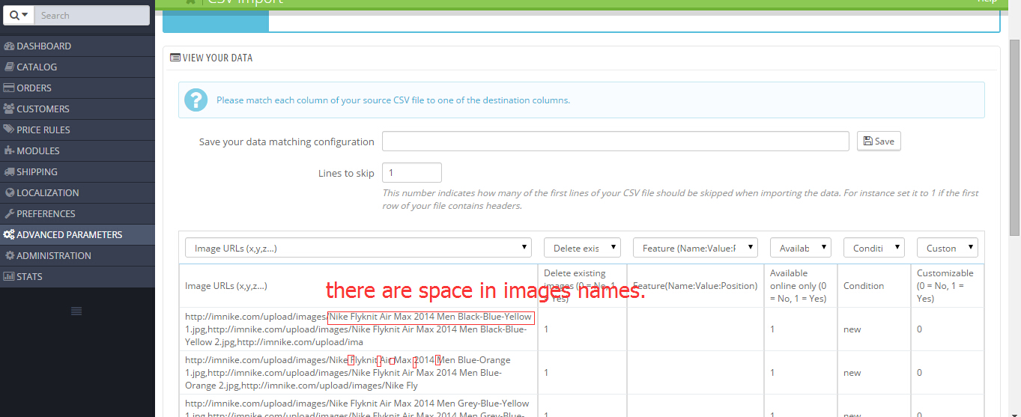Click the Stats bar-chart icon
This screenshot has width=1021, height=417.
pyautogui.click(x=9, y=277)
